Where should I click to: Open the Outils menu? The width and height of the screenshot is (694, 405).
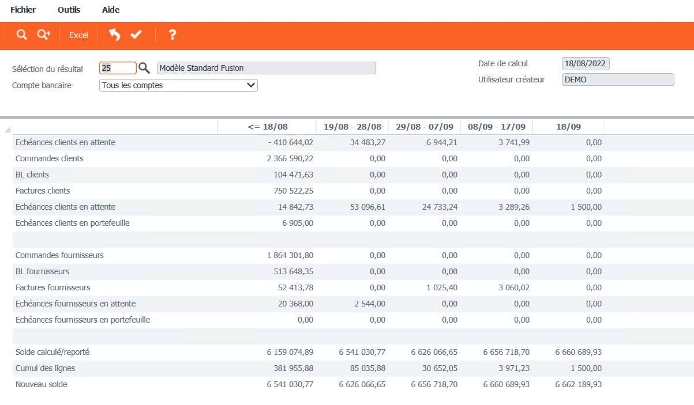pos(69,10)
